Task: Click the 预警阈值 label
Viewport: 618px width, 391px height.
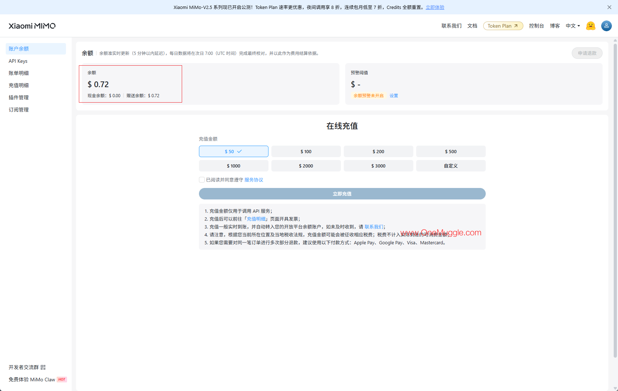Action: (x=359, y=73)
